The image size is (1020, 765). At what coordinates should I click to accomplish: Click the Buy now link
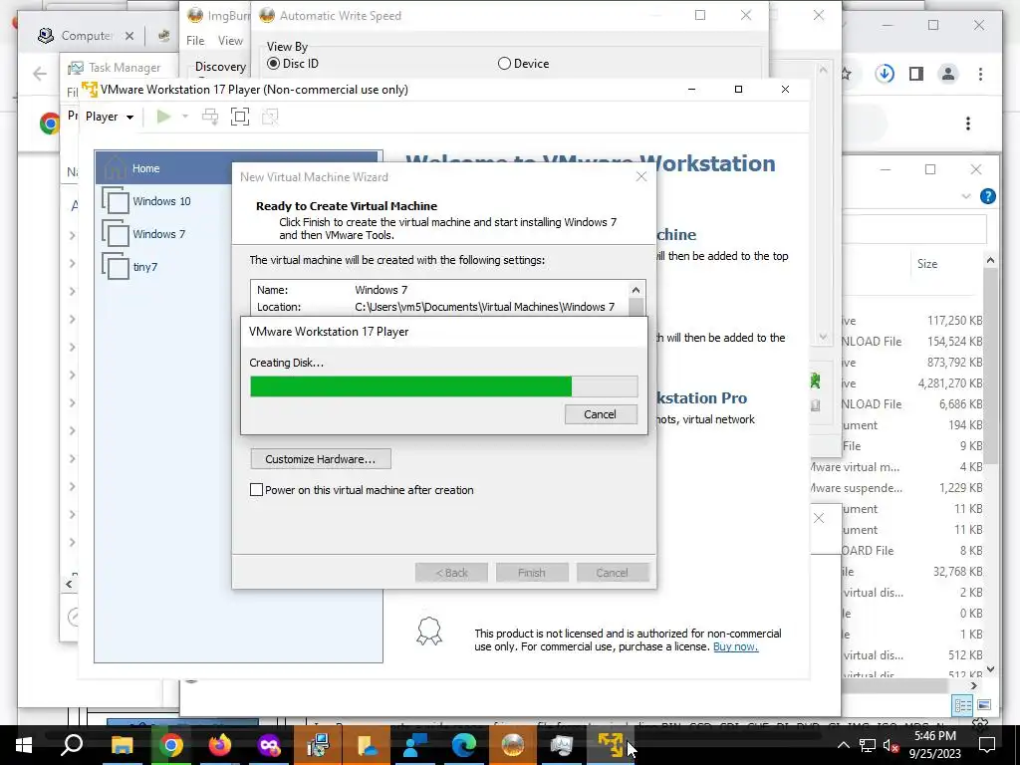pyautogui.click(x=736, y=646)
